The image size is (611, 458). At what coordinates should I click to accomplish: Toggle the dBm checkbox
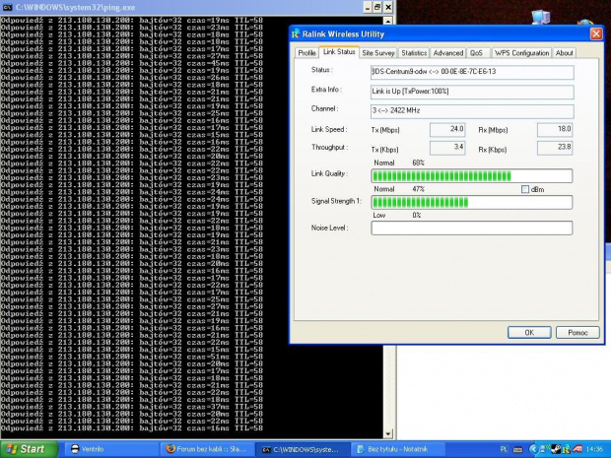pyautogui.click(x=525, y=189)
